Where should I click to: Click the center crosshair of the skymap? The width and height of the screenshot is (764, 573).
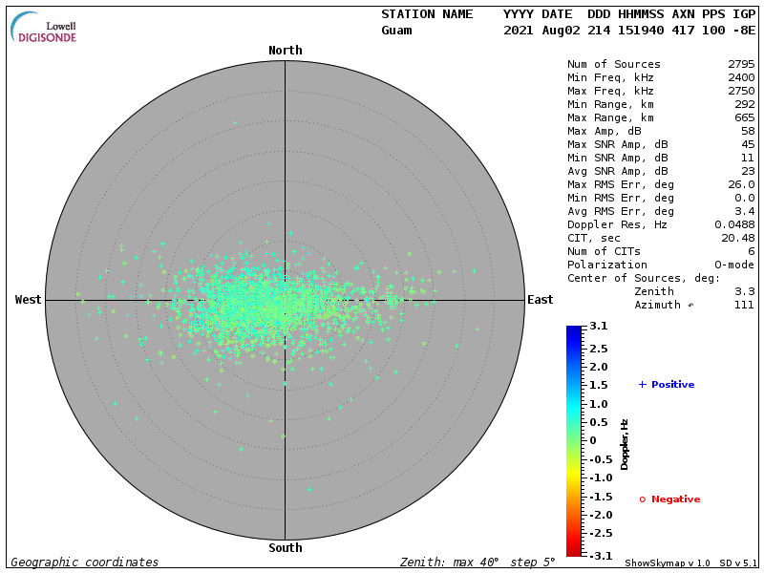[x=285, y=300]
